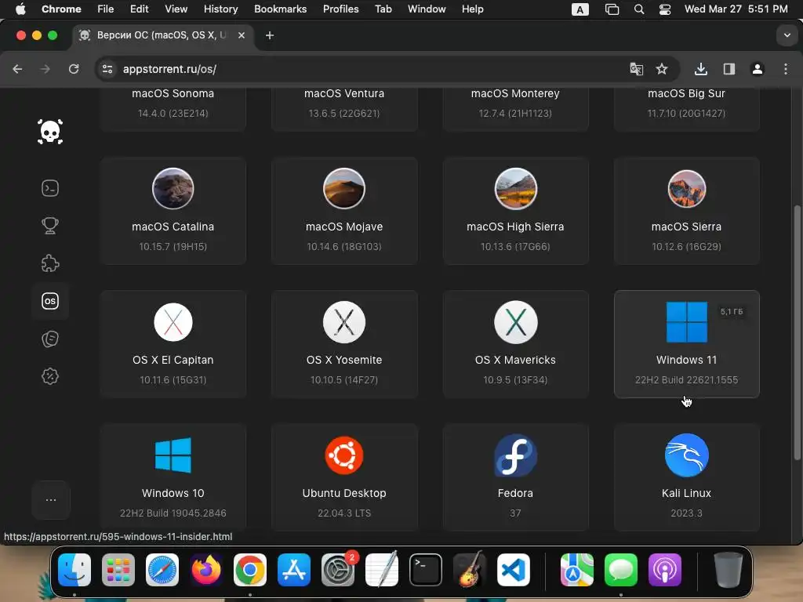Open the Apple menu
Screen dimensions: 803x602
tap(20, 9)
